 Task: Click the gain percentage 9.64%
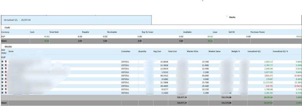click(299, 72)
